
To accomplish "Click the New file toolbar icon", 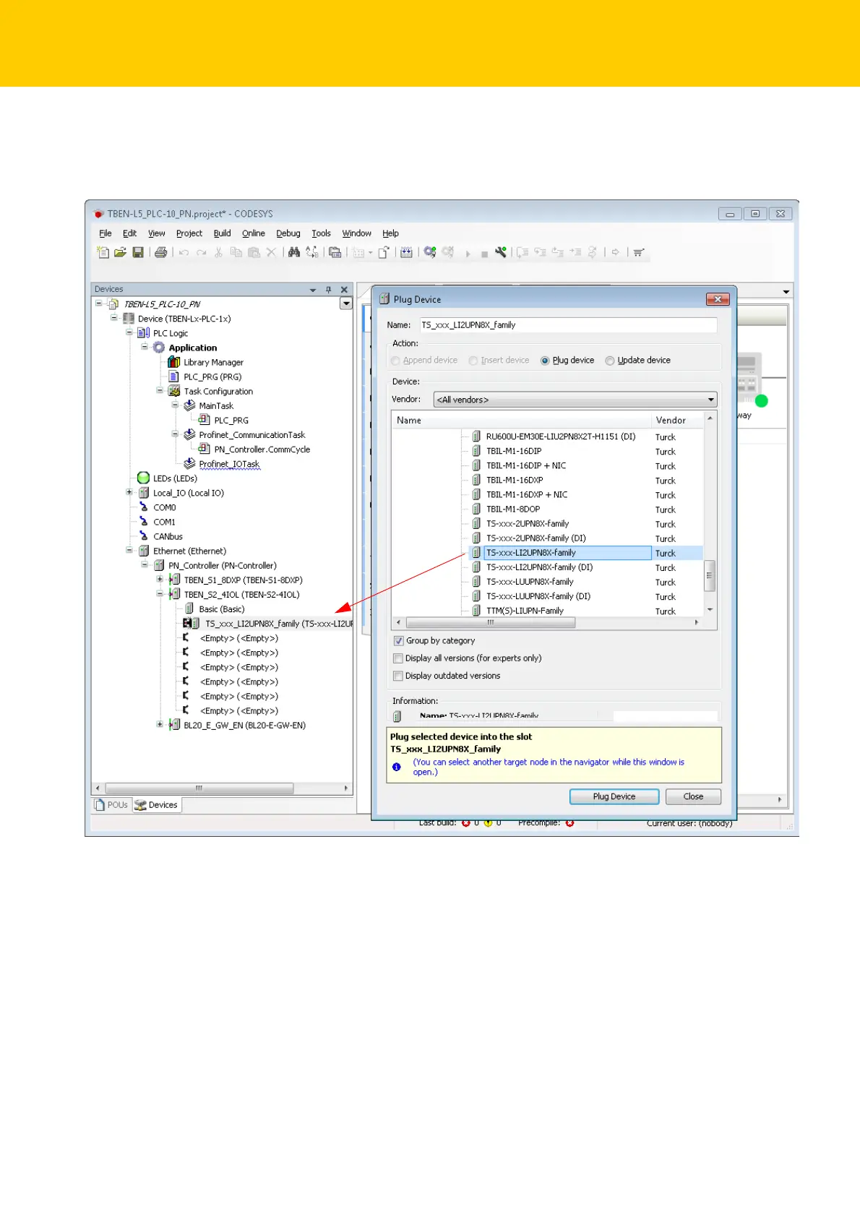I will click(x=103, y=252).
